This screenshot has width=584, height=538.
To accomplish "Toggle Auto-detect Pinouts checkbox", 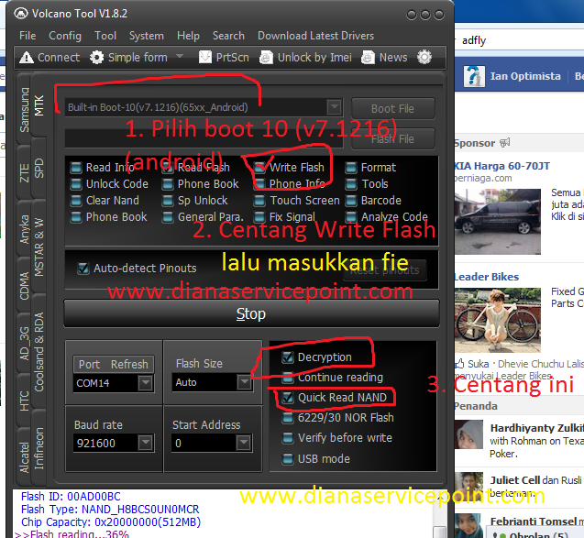I will 83,268.
